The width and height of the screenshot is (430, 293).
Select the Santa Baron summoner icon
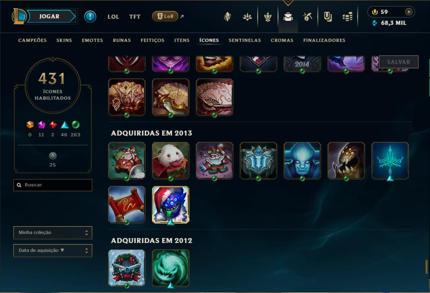171,205
